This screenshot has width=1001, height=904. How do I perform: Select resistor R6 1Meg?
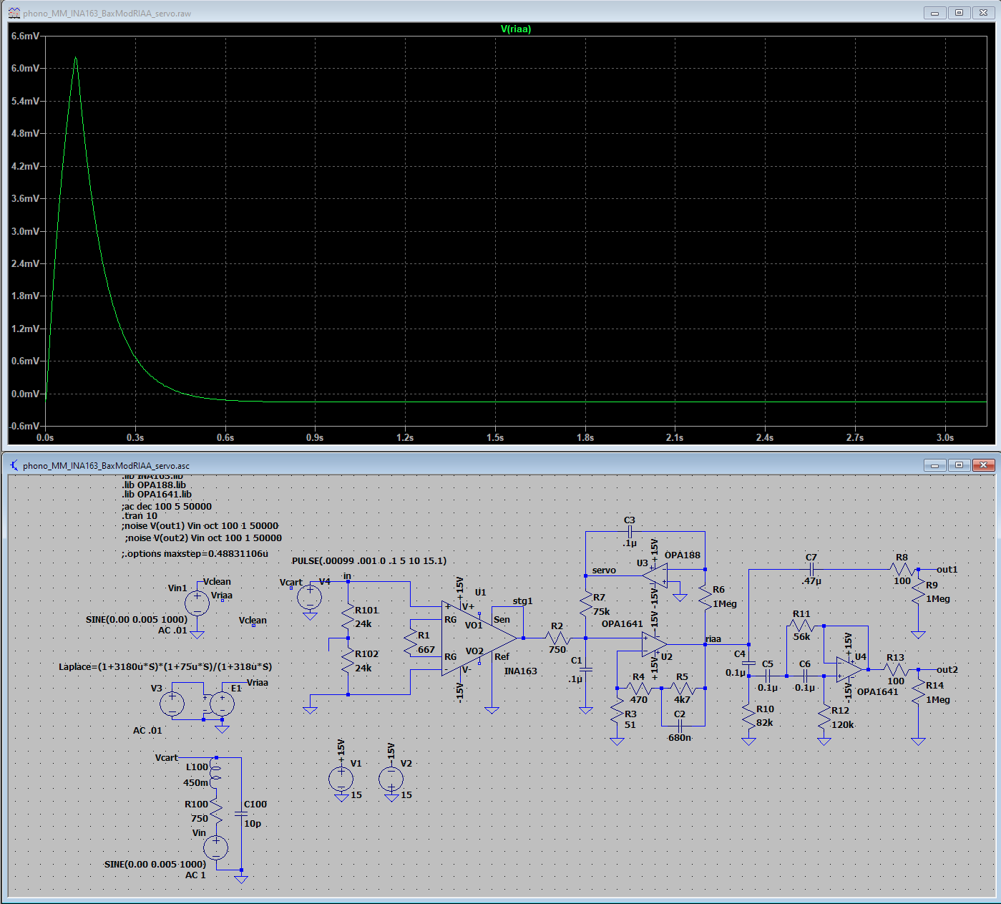pyautogui.click(x=705, y=597)
